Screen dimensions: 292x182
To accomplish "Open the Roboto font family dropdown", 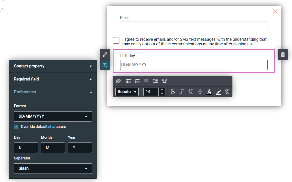I will (x=127, y=92).
